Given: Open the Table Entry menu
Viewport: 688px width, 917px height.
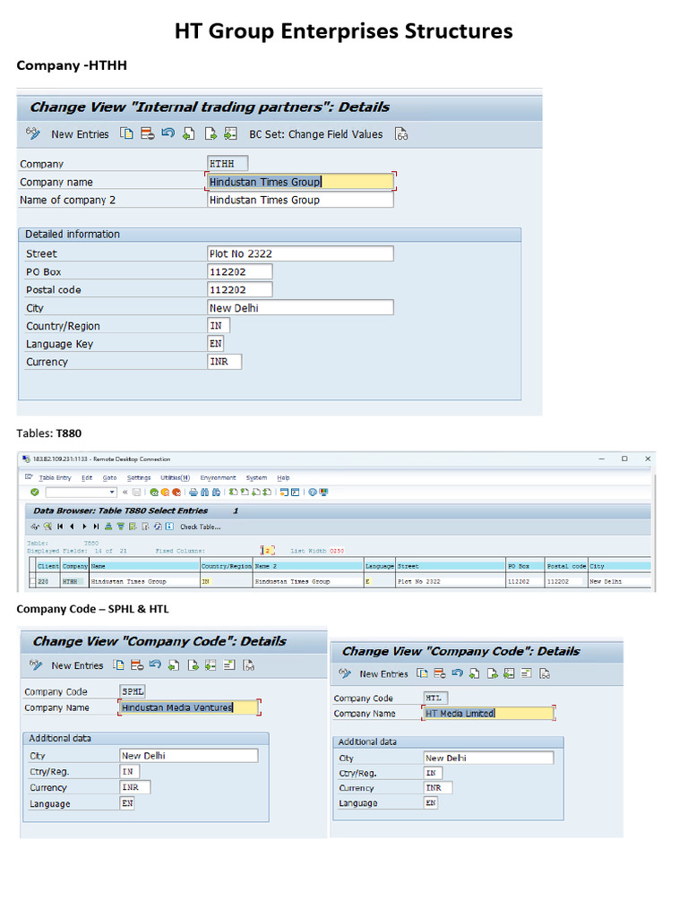Looking at the screenshot, I should [54, 477].
